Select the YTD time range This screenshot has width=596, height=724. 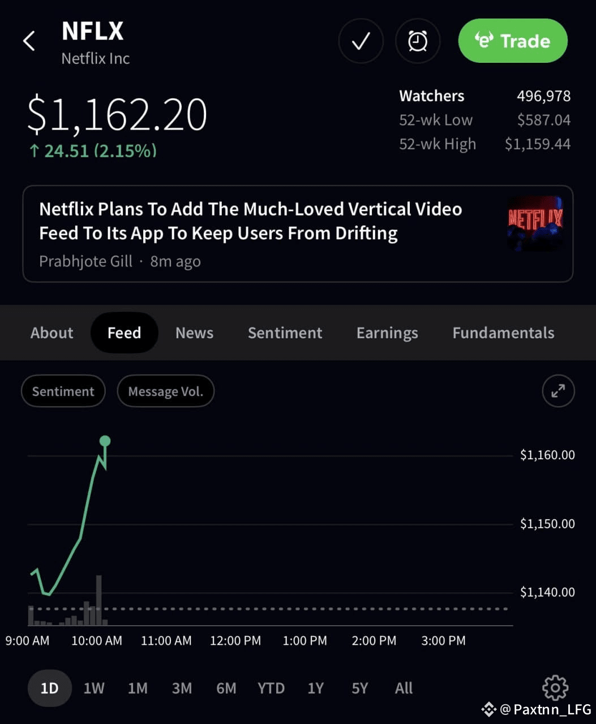[x=271, y=688]
